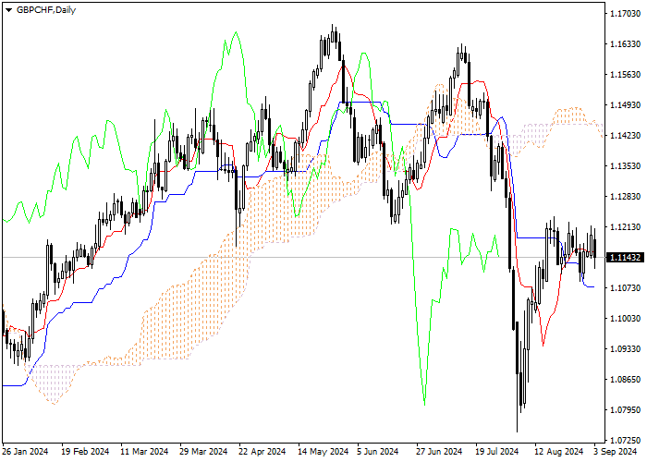This screenshot has height=462, width=647.
Task: Click the 1.15630 price axis label
Action: pyautogui.click(x=625, y=75)
